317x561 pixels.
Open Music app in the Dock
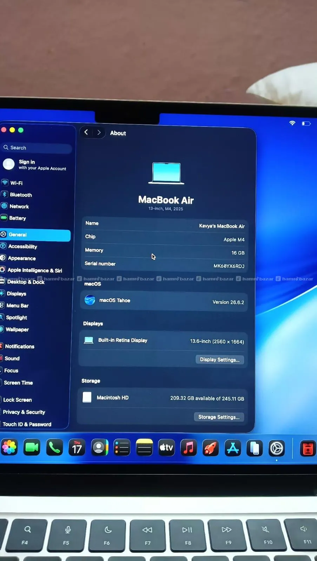click(x=189, y=448)
